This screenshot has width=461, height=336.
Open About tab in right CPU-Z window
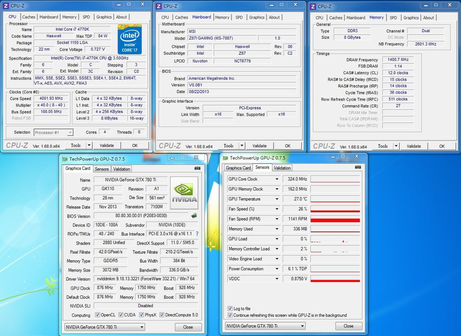[429, 18]
